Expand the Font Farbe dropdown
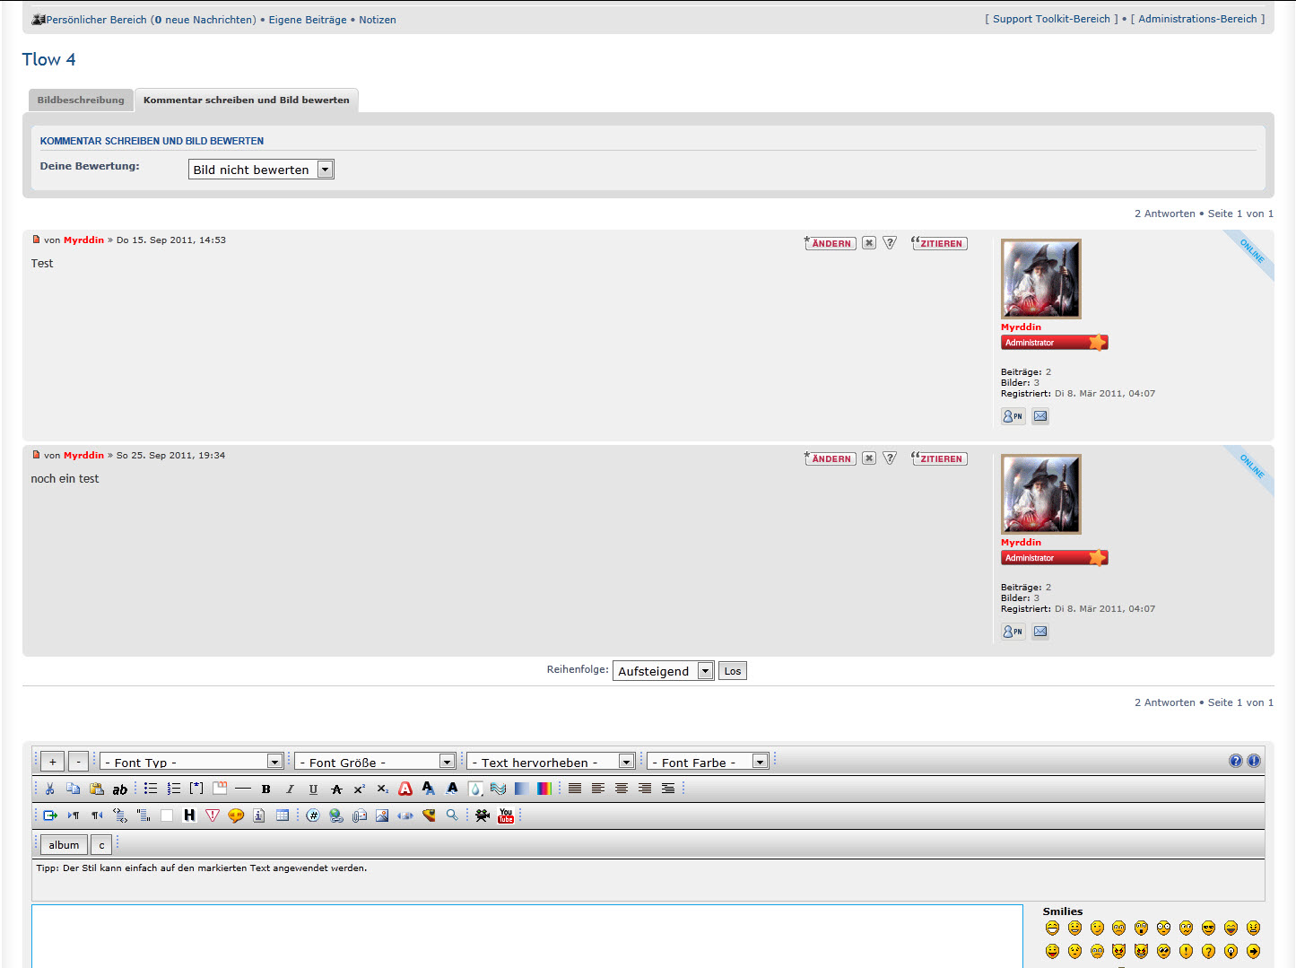The image size is (1296, 968). pos(708,762)
